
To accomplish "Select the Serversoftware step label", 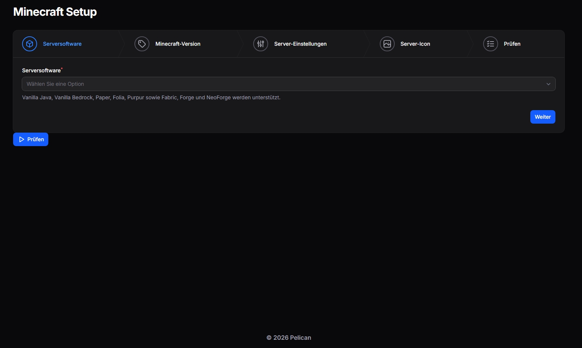I will pos(62,44).
